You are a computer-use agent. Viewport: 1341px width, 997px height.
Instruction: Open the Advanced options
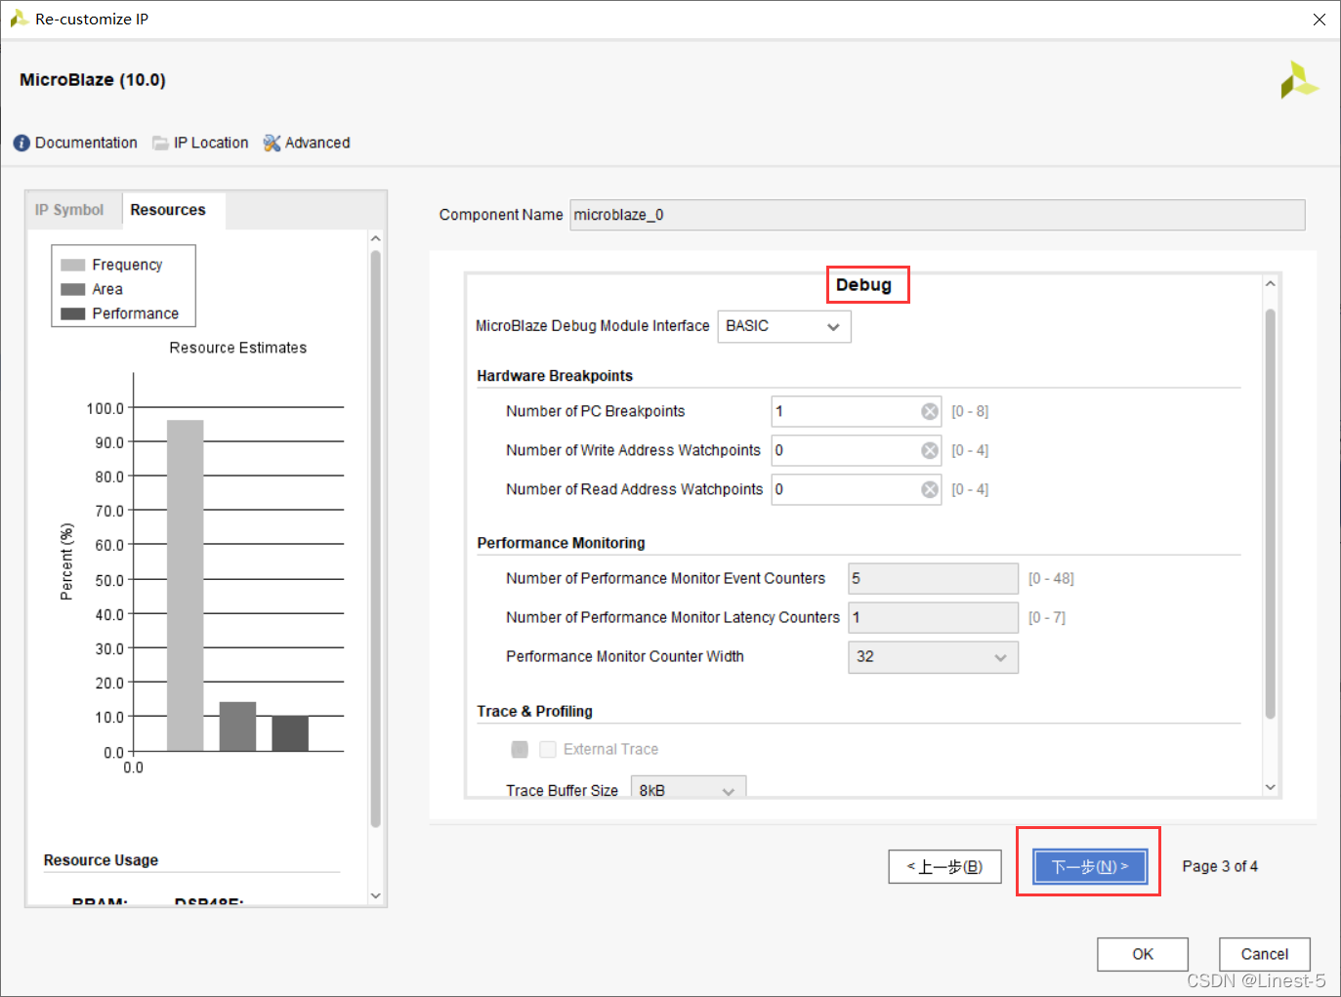(x=317, y=143)
